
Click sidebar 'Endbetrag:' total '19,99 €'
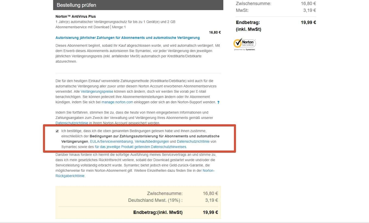tap(308, 22)
